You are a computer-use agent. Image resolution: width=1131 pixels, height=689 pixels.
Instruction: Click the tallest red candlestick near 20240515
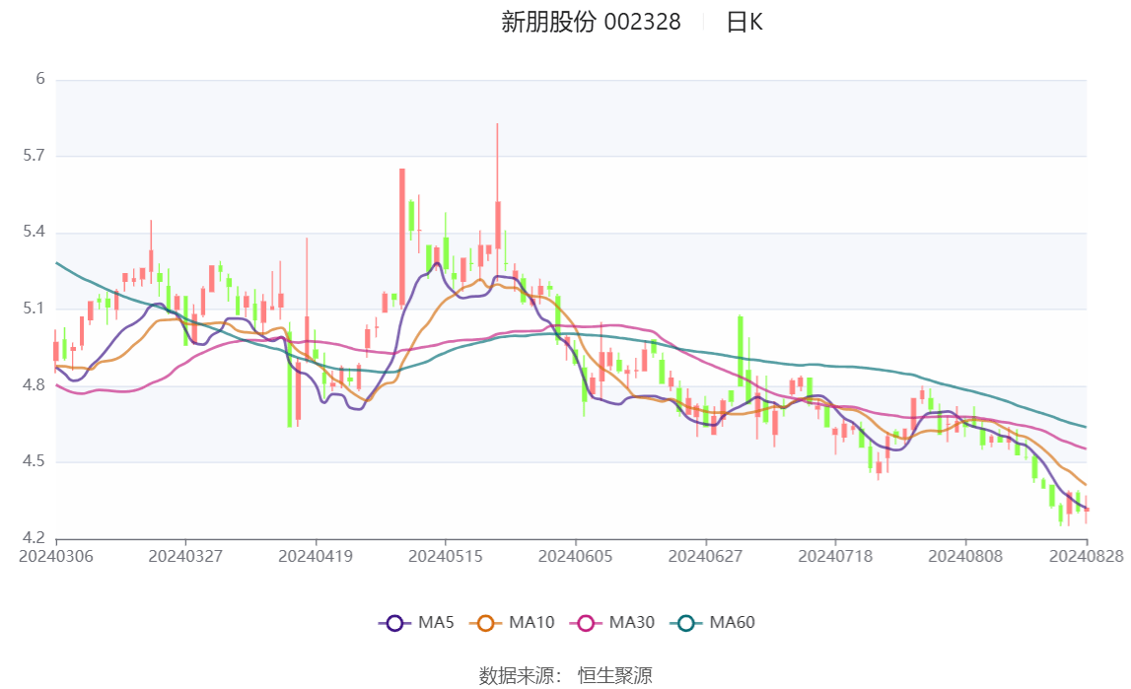(498, 227)
